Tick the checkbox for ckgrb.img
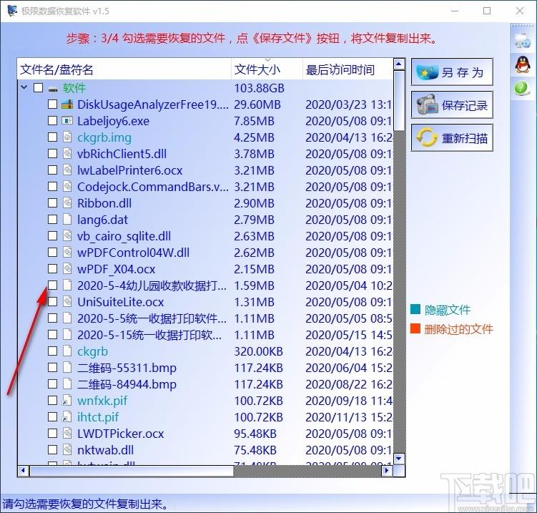This screenshot has width=537, height=513. (52, 137)
